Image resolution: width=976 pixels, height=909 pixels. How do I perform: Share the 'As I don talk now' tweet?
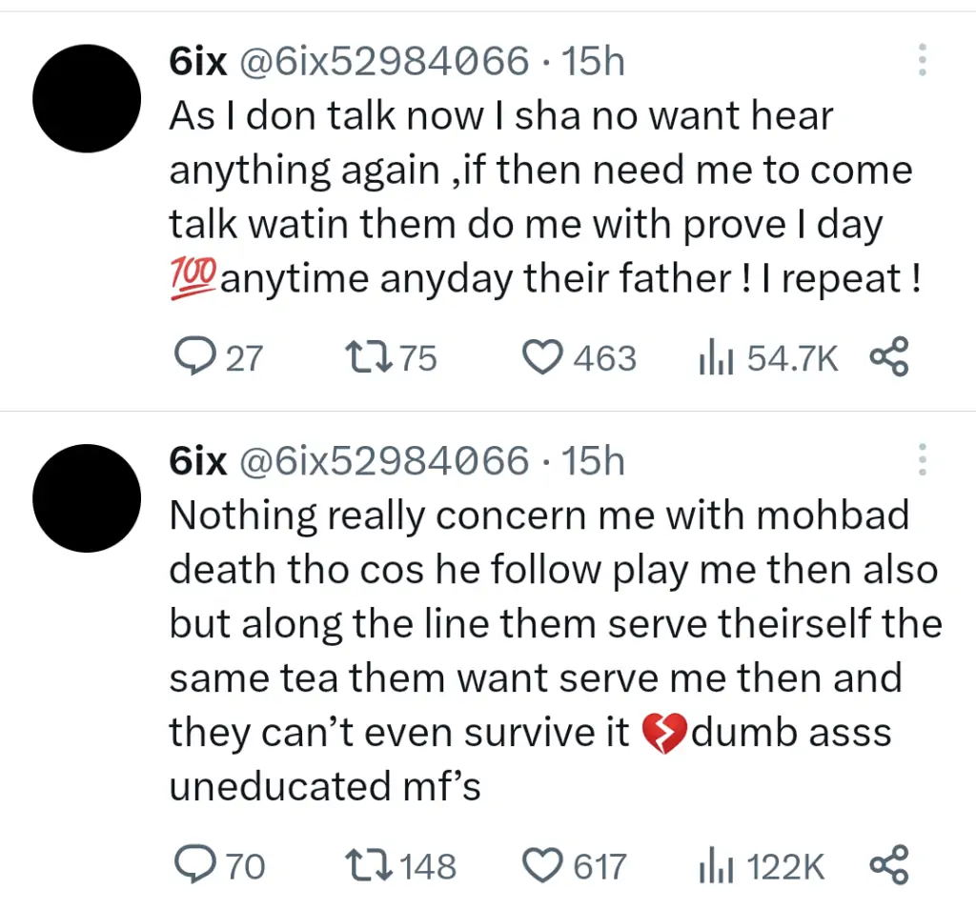point(889,357)
